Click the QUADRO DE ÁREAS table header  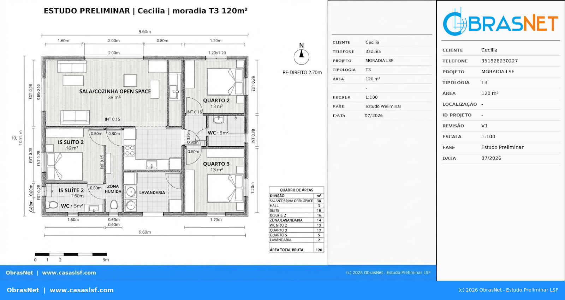tap(296, 190)
